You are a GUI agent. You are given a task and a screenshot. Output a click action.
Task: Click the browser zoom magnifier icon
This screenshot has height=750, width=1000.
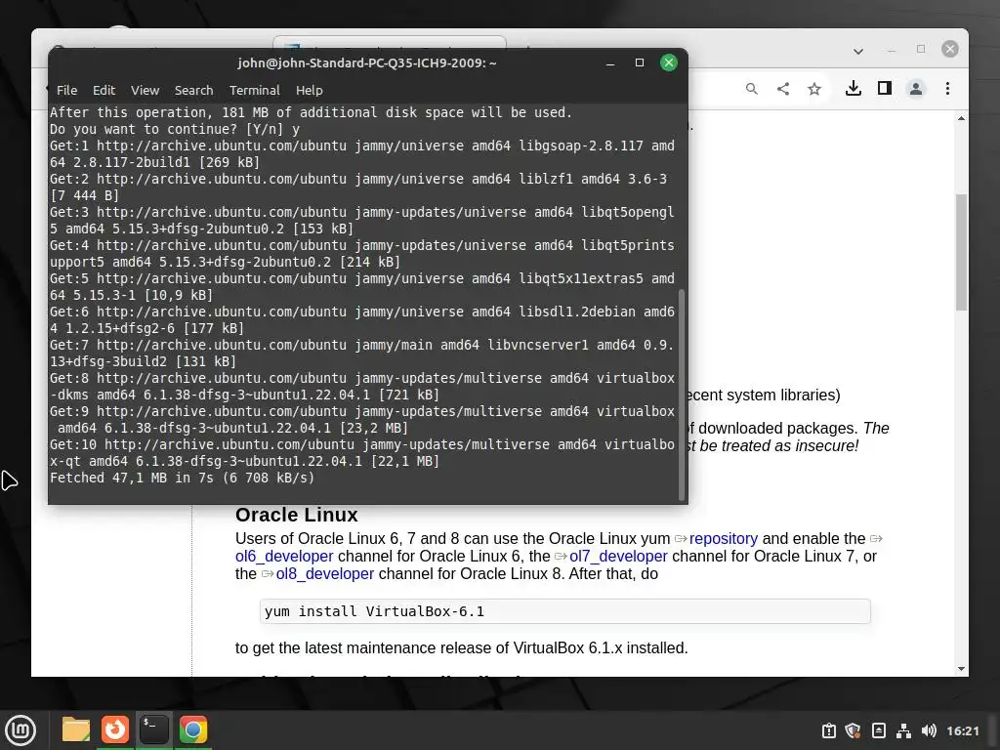tap(752, 89)
